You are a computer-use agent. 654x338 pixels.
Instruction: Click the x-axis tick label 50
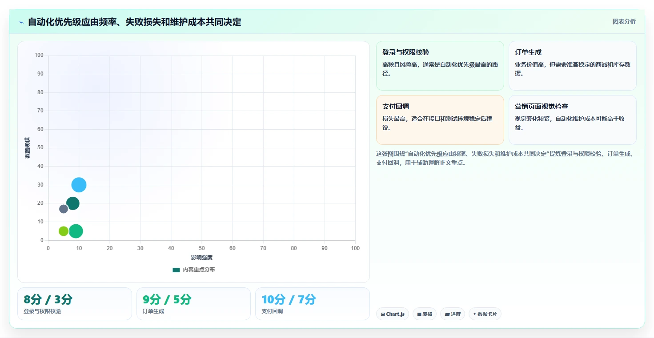tap(202, 248)
